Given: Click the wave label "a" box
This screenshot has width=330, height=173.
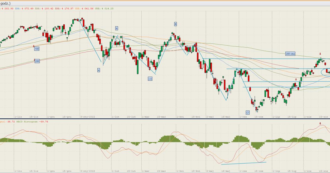Looking at the screenshot, I should [98, 70].
